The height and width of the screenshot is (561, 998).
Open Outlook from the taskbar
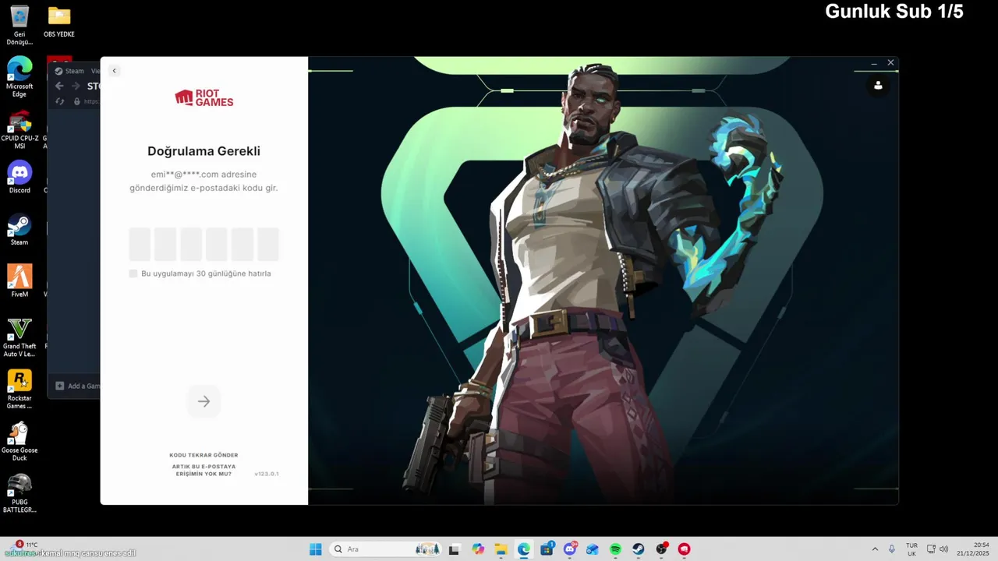pos(593,549)
